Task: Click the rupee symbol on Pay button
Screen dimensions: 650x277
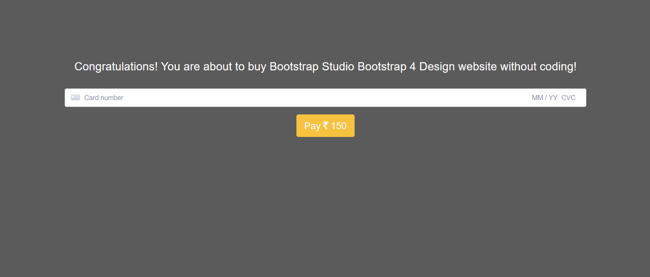Action: tap(326, 125)
